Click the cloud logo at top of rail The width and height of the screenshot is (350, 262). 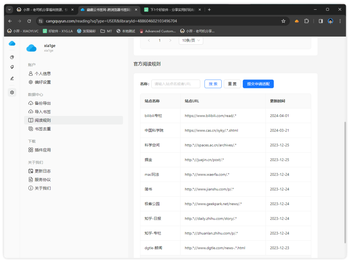point(12,43)
